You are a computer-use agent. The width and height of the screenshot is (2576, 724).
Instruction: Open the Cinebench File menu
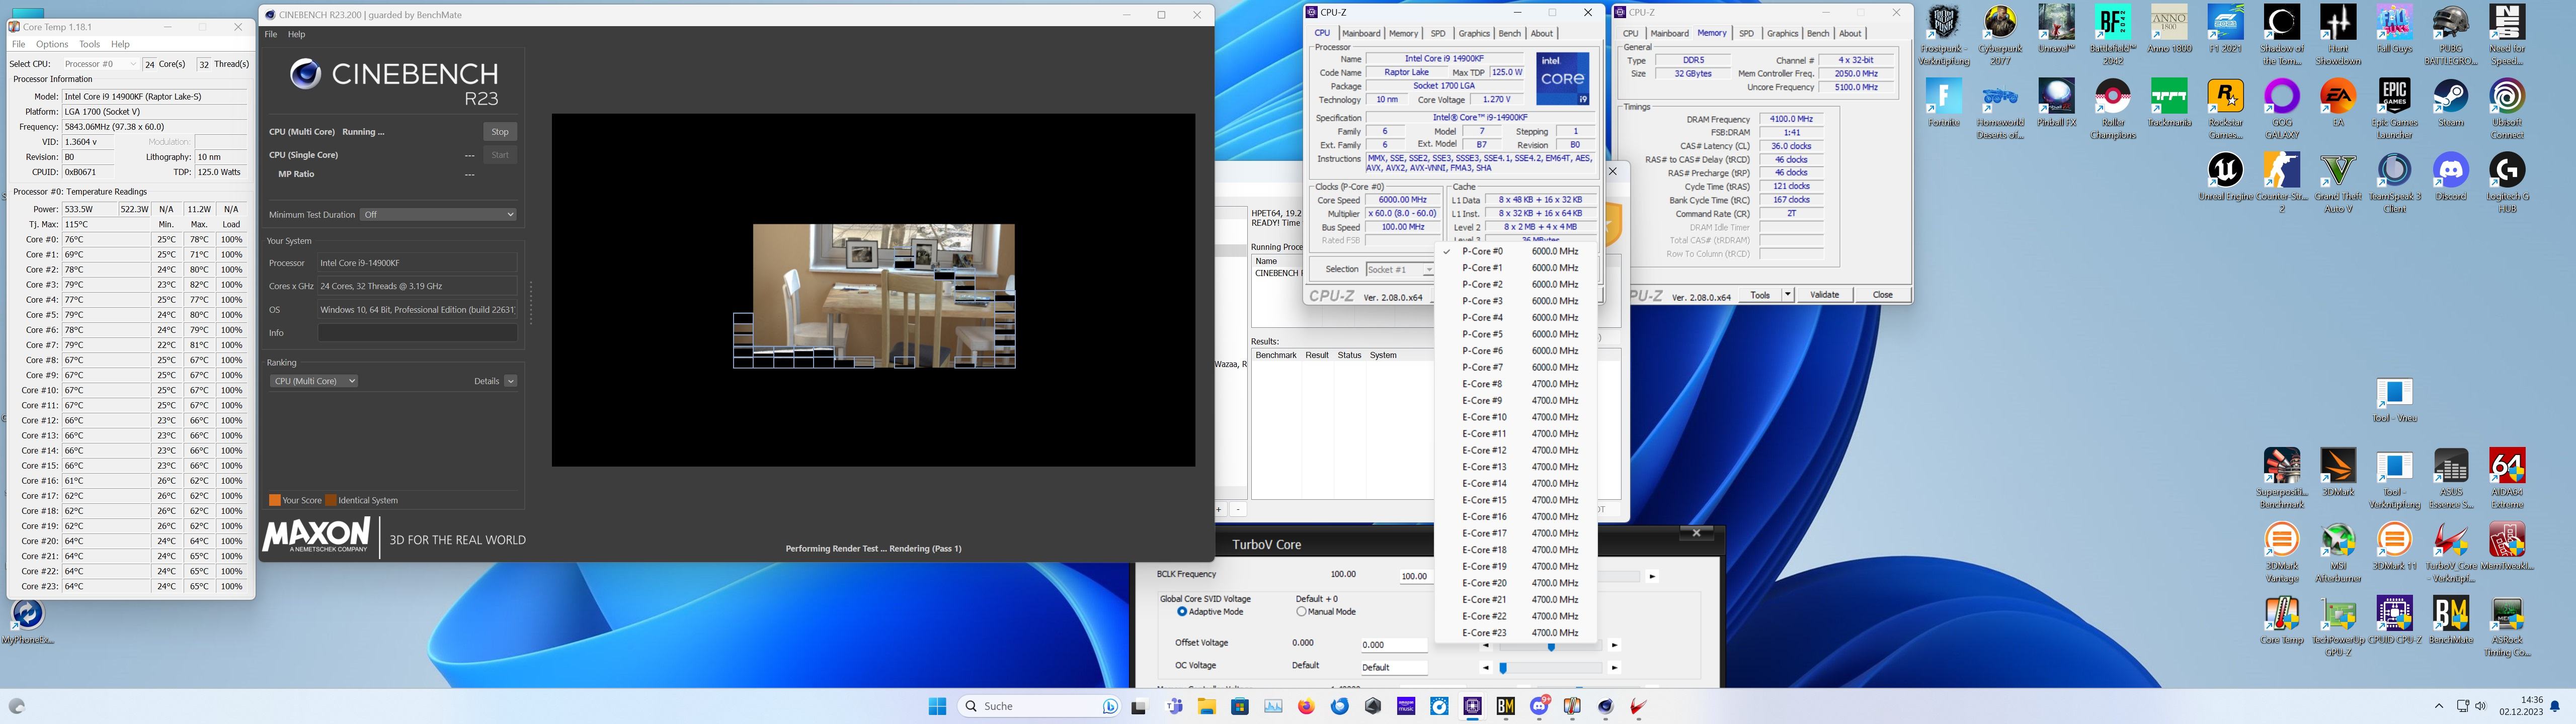(270, 34)
